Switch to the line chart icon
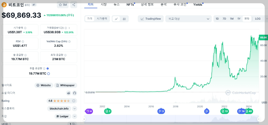This screenshot has height=125, width=268. (x=116, y=19)
